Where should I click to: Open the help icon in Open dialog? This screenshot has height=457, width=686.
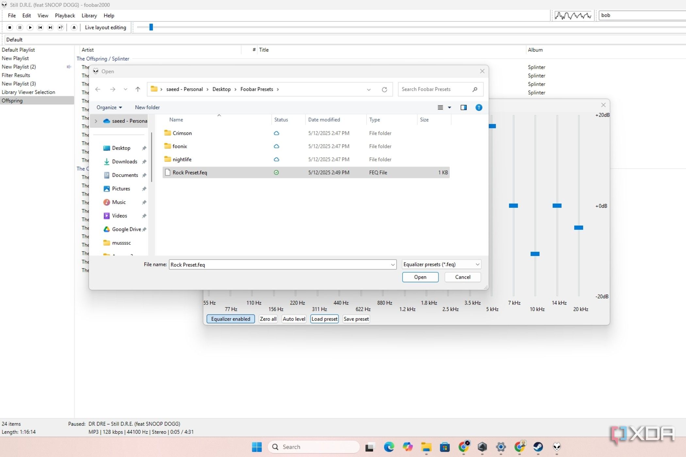click(x=479, y=107)
